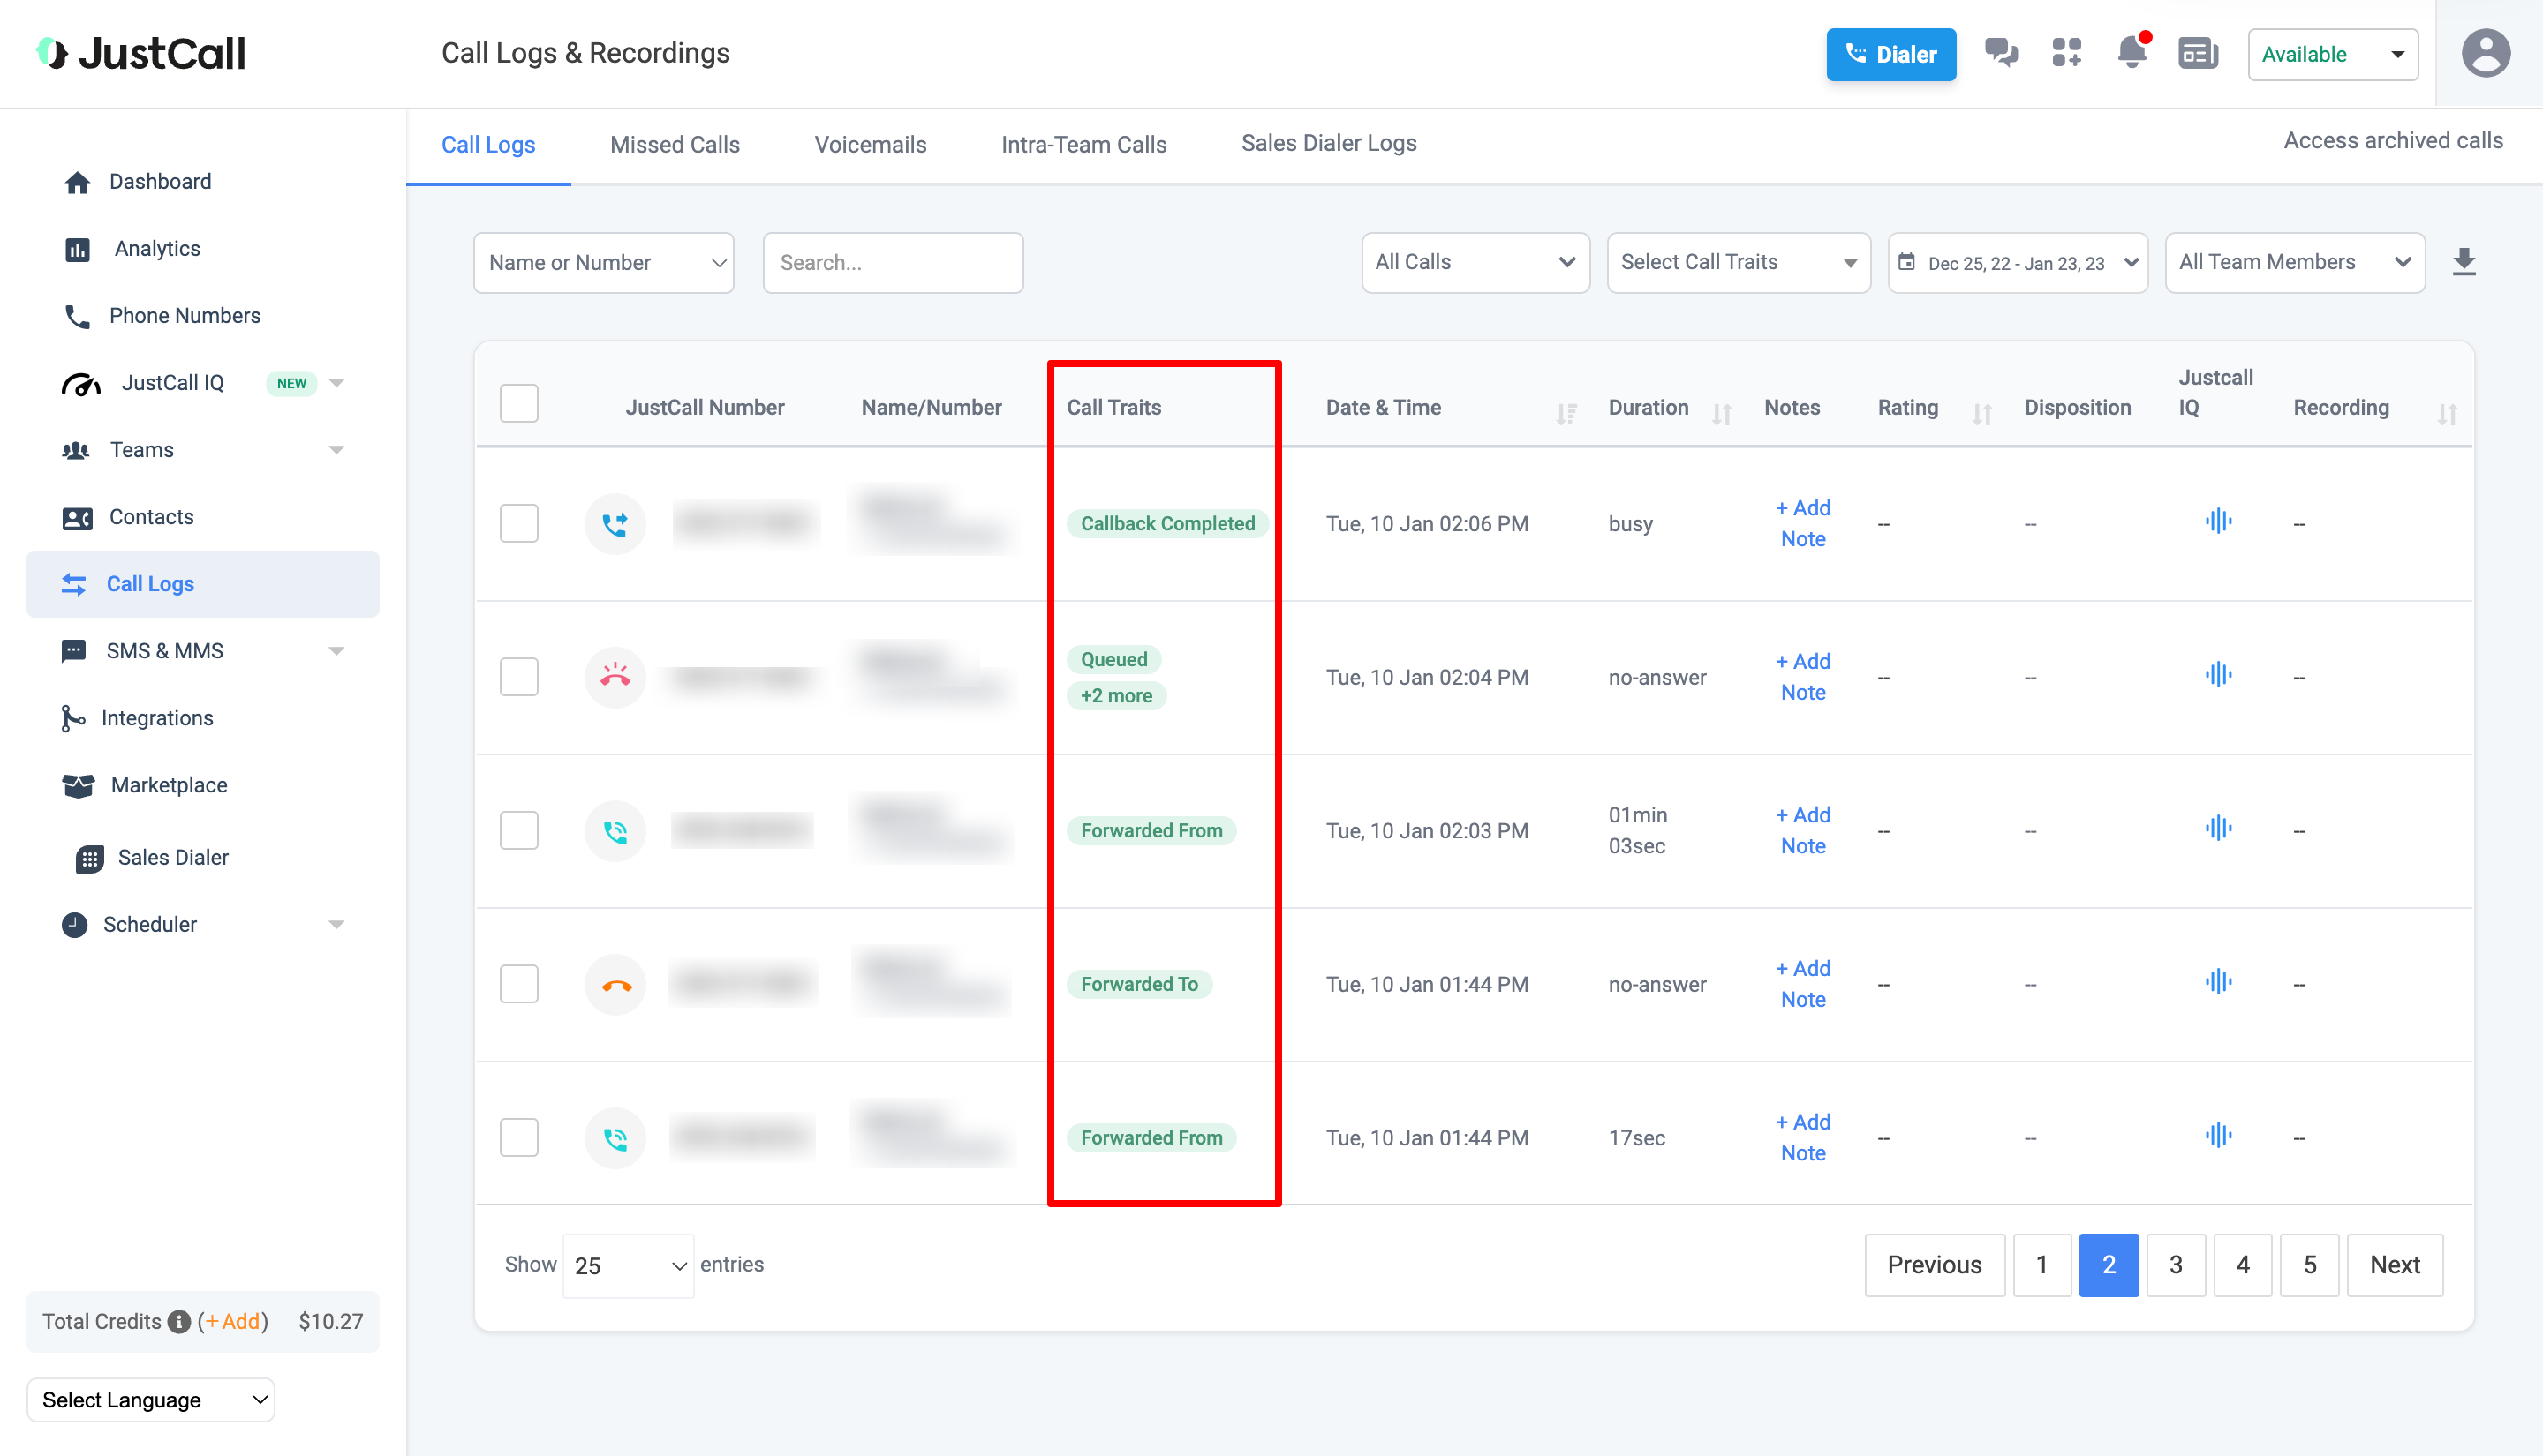Tick checkbox for the 01:44 PM no-answer call
Viewport: 2543px width, 1456px height.
[x=519, y=984]
